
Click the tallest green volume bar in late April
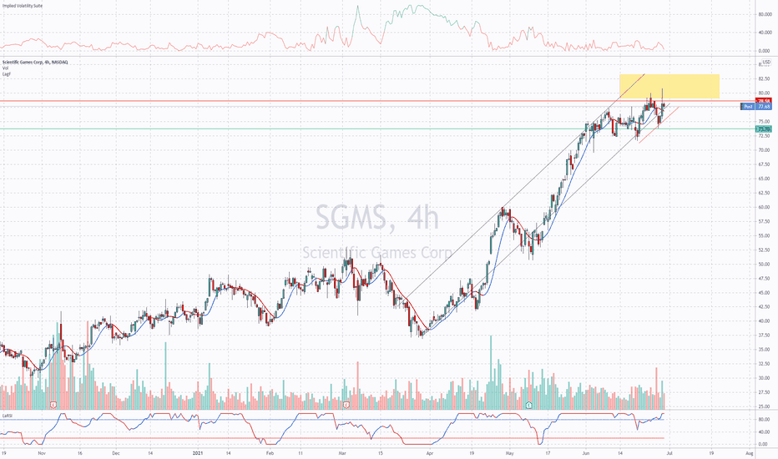pyautogui.click(x=491, y=372)
